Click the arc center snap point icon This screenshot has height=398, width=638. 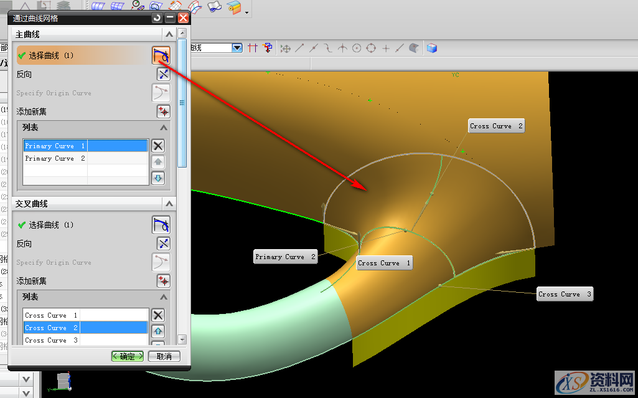tap(357, 48)
